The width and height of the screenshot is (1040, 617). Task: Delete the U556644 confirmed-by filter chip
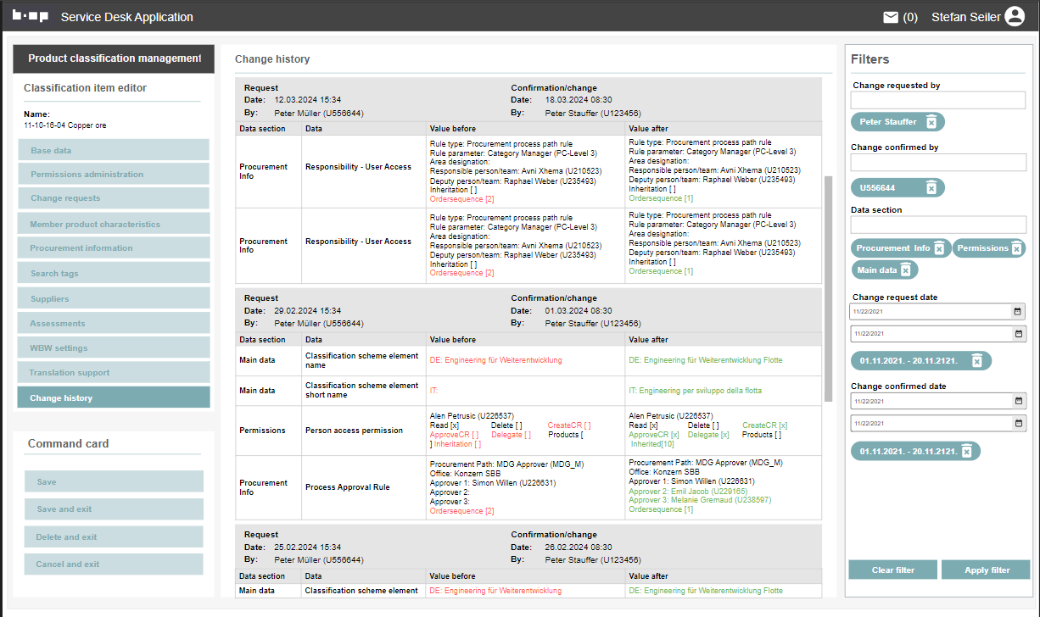pos(931,188)
